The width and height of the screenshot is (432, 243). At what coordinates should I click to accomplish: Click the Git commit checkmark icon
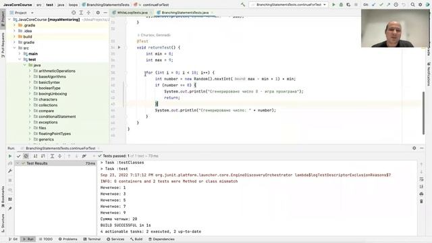tap(381, 5)
